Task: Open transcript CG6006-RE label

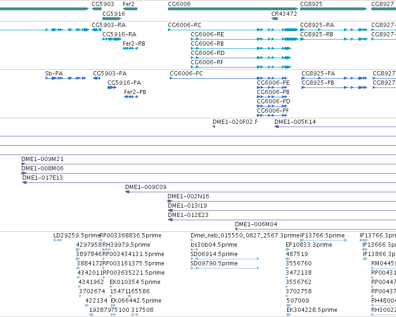Action: tap(208, 34)
